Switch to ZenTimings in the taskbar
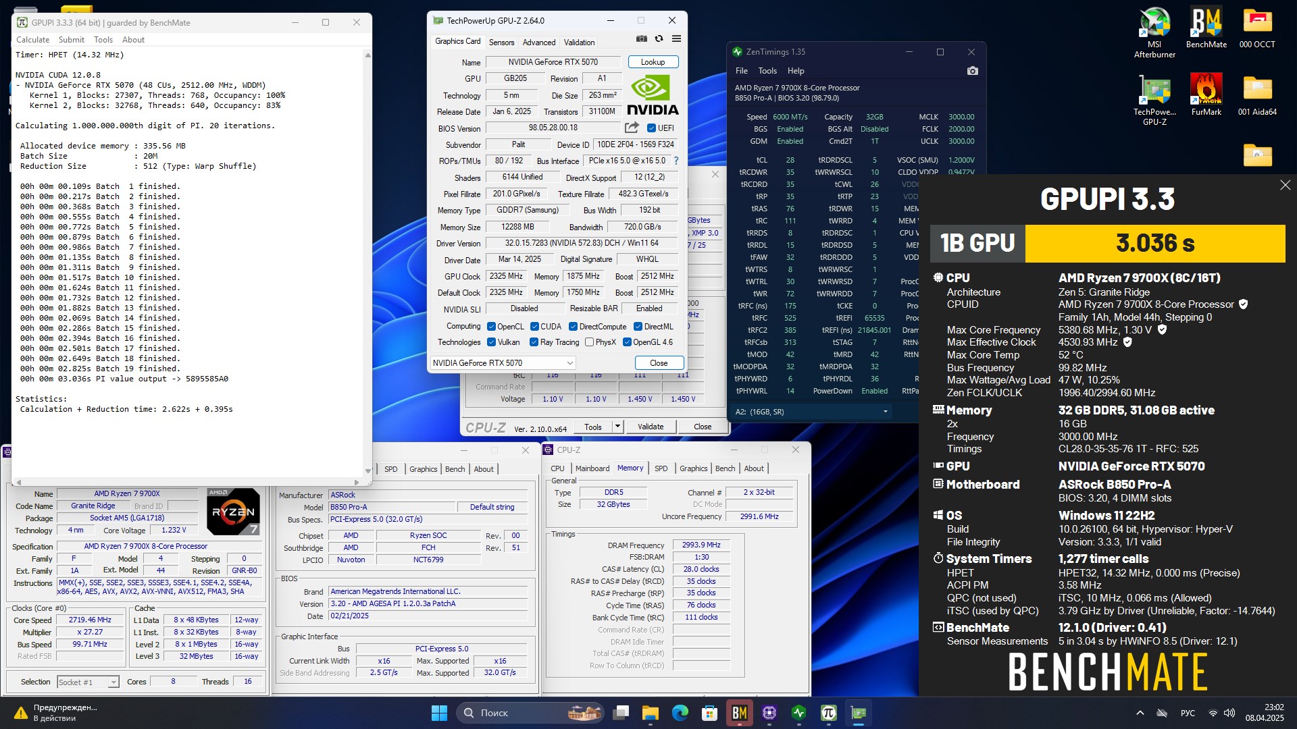This screenshot has width=1297, height=729. tap(799, 713)
